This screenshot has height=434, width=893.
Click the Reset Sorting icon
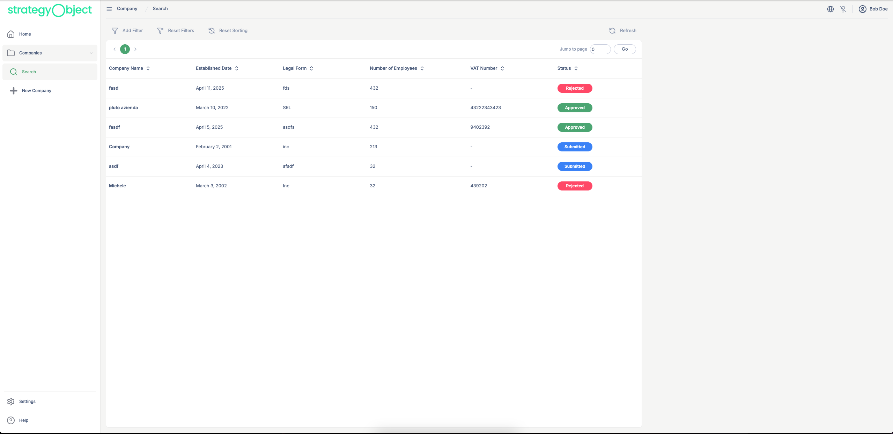tap(212, 31)
